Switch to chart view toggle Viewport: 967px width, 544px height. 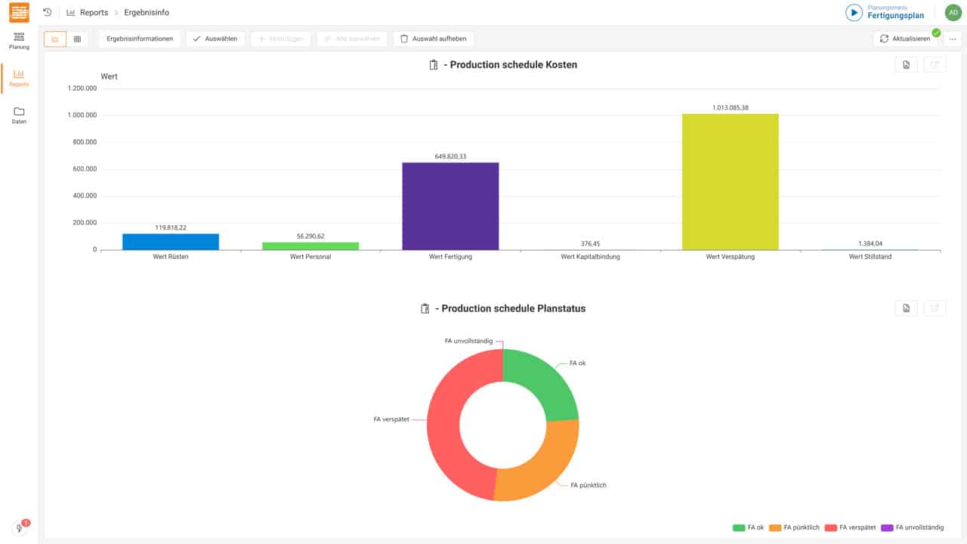[55, 39]
